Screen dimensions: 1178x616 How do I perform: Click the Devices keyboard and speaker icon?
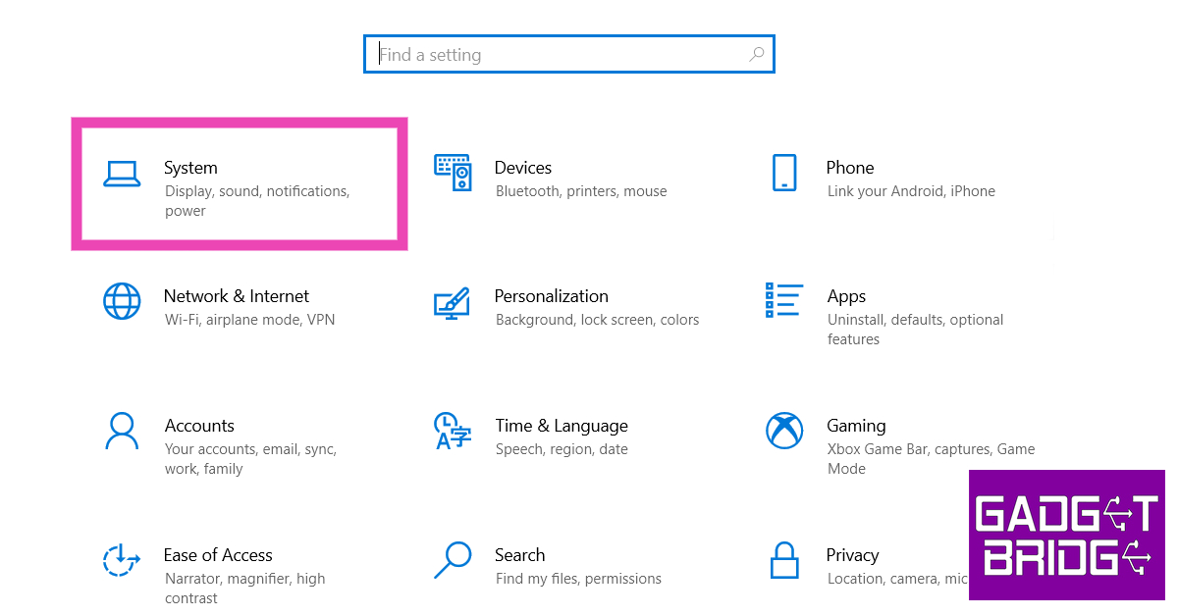tap(453, 173)
